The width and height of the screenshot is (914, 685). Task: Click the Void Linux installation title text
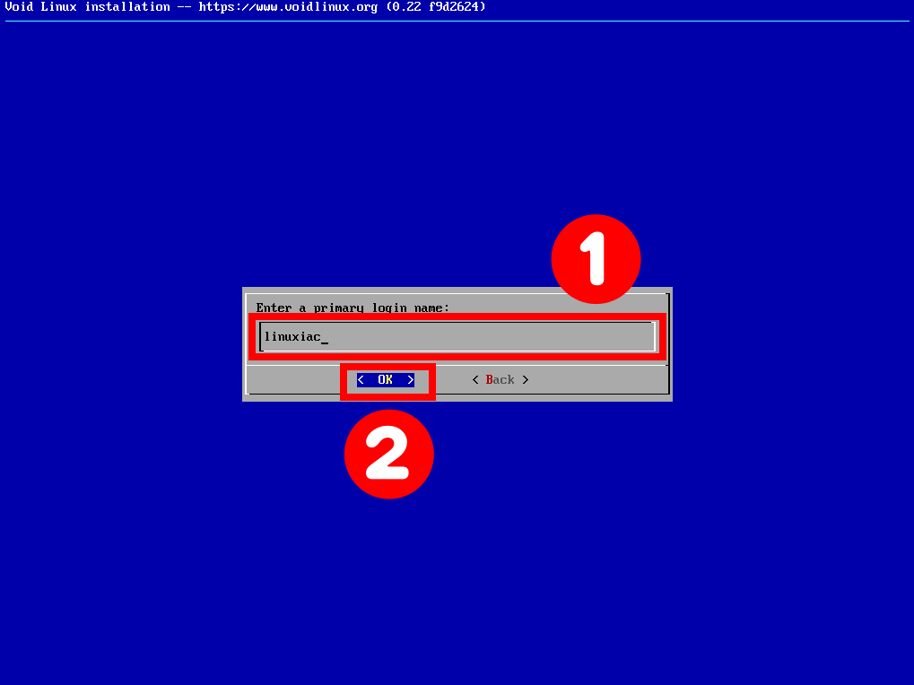coord(246,7)
